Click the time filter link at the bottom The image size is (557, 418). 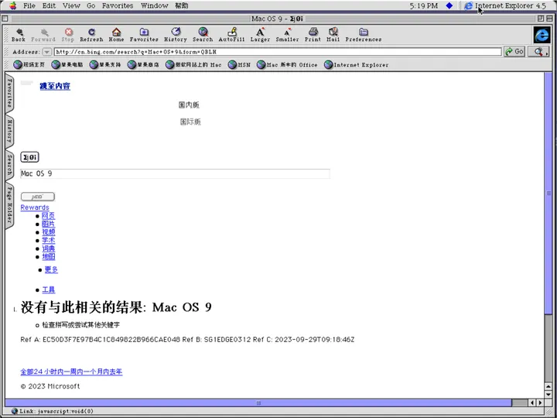71,372
